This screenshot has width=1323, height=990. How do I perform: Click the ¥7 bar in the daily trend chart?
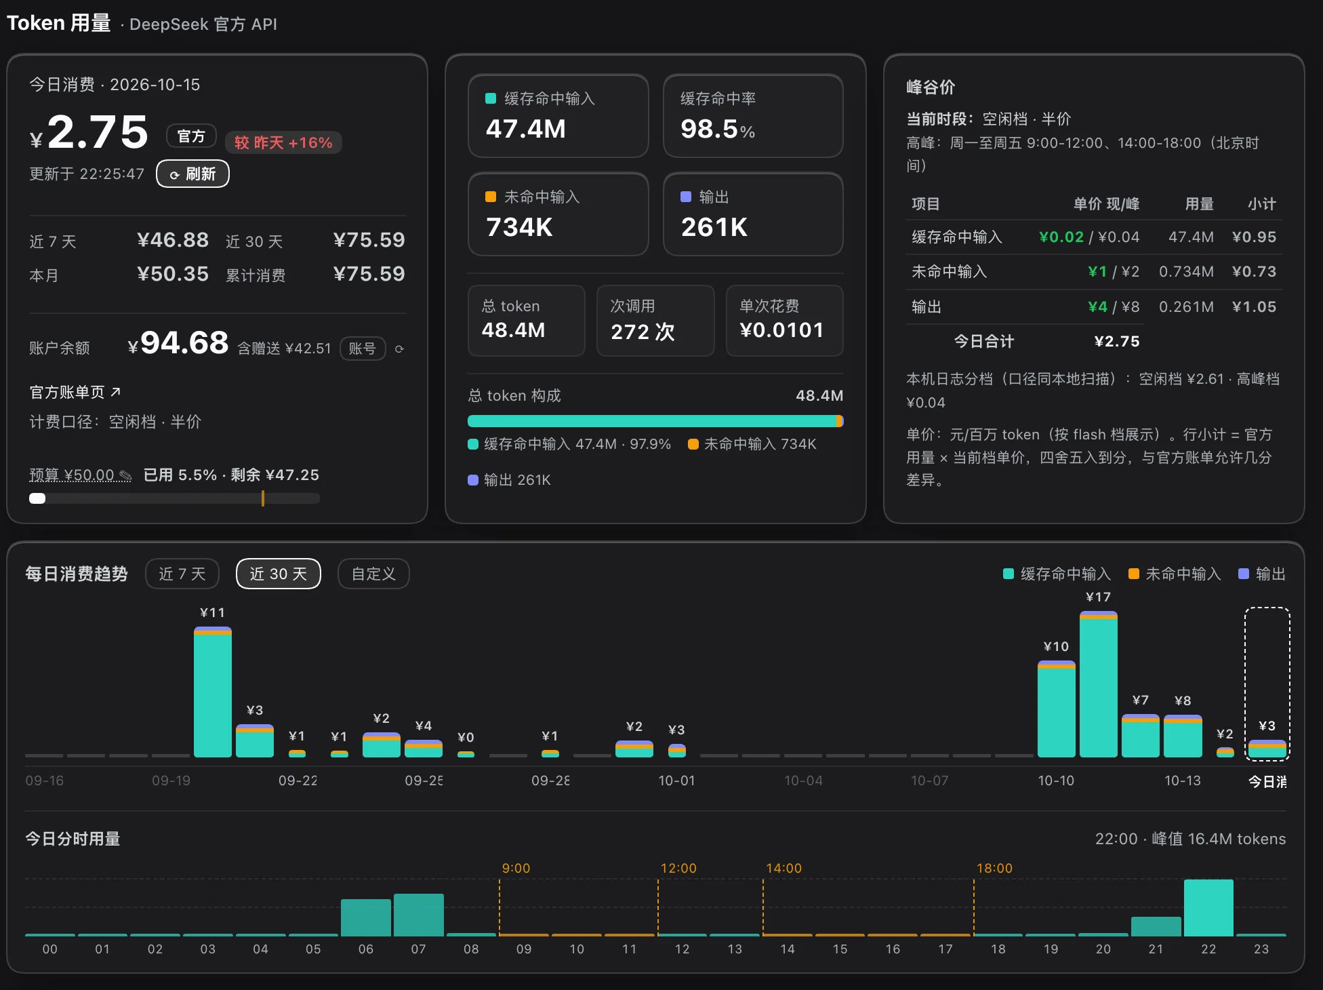click(x=1141, y=736)
